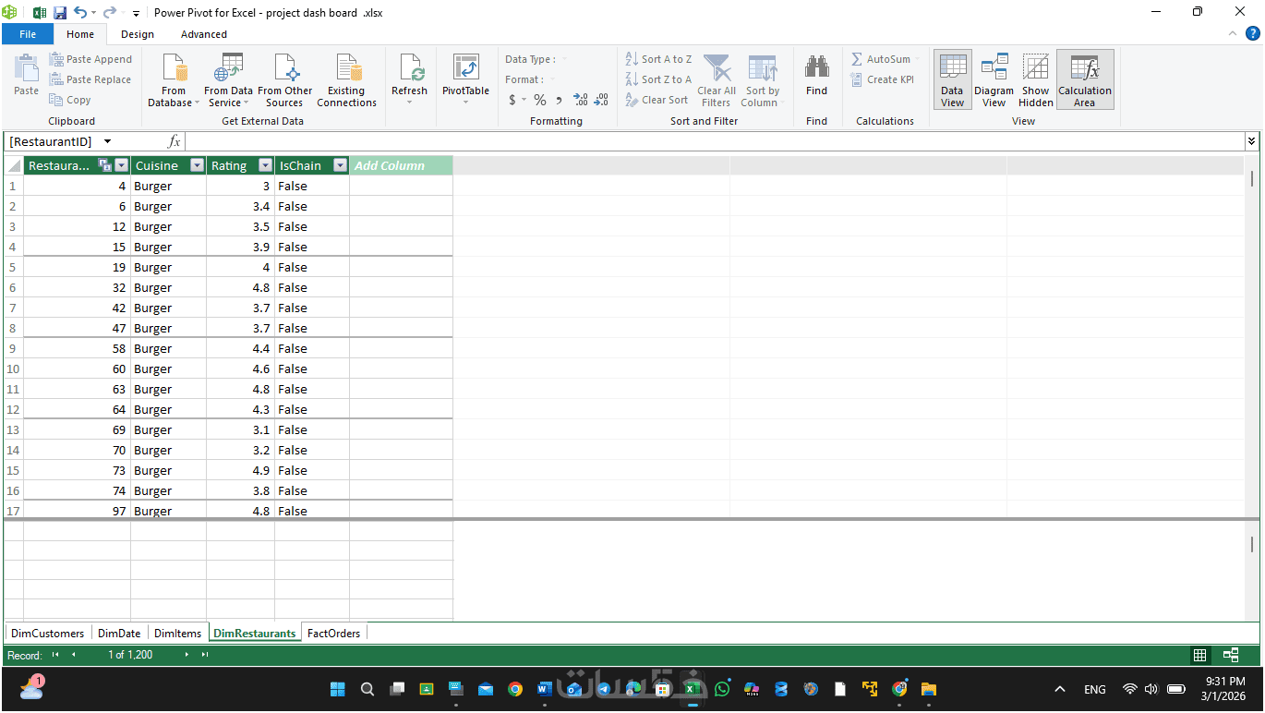Open Existing Connections icon
Screen dimensions: 1265x713
[347, 68]
